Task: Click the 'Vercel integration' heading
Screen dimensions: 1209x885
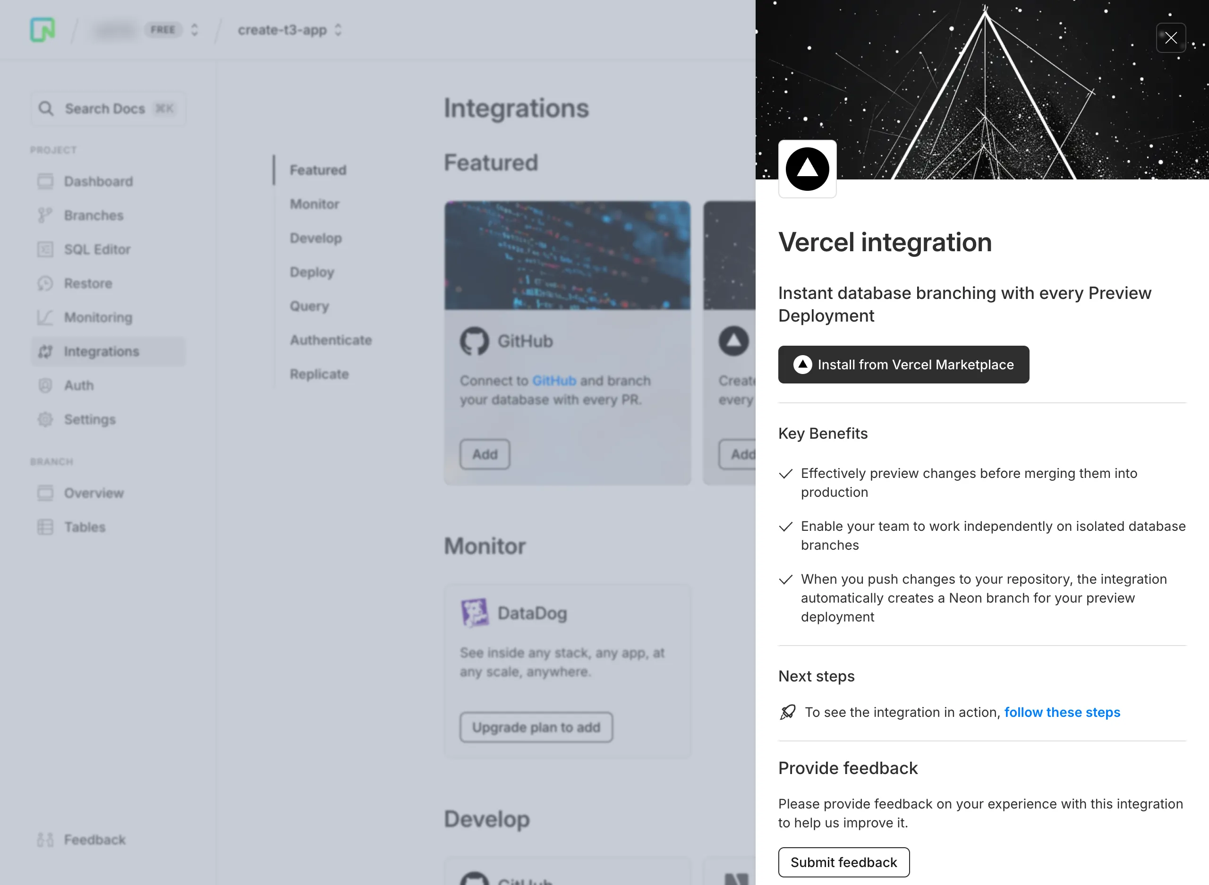Action: 885,242
